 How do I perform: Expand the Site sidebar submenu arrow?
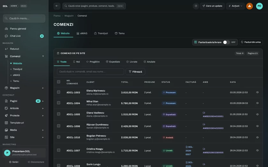43,137
